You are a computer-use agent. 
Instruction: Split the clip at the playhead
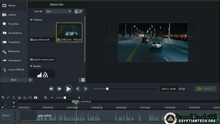(30, 98)
